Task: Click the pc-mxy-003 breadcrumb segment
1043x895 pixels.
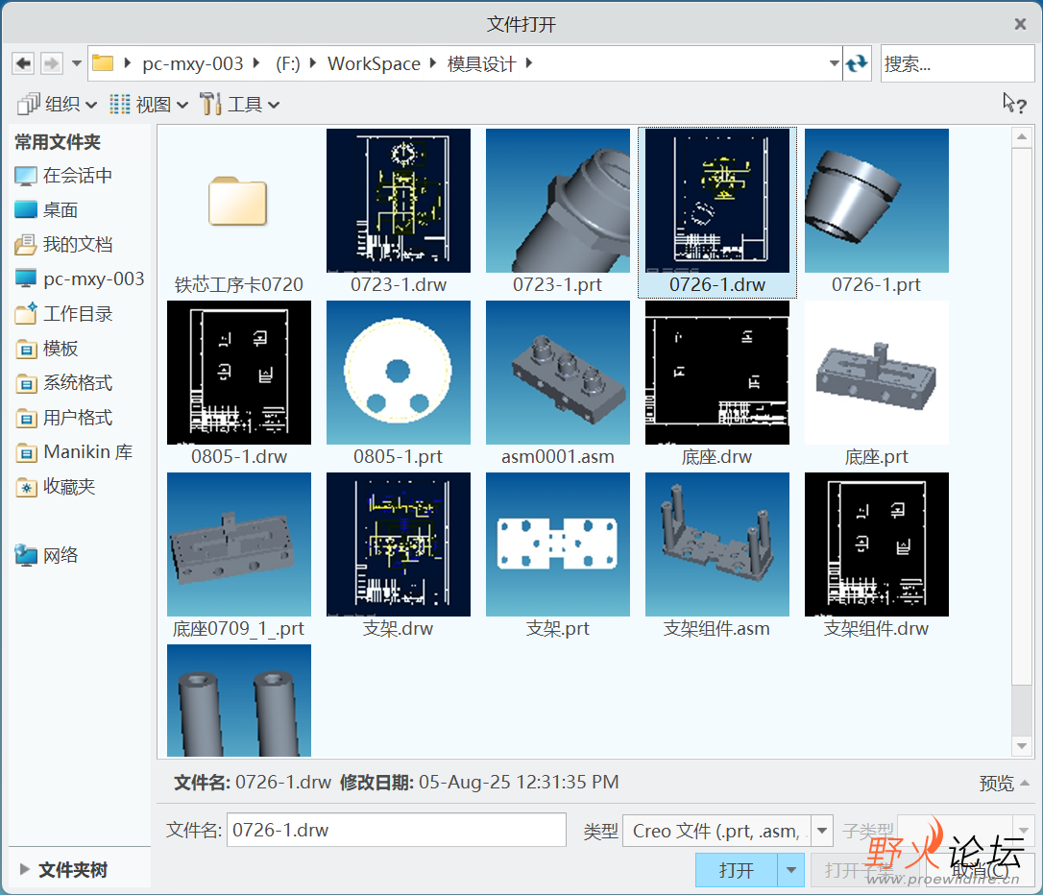Action: [x=193, y=63]
